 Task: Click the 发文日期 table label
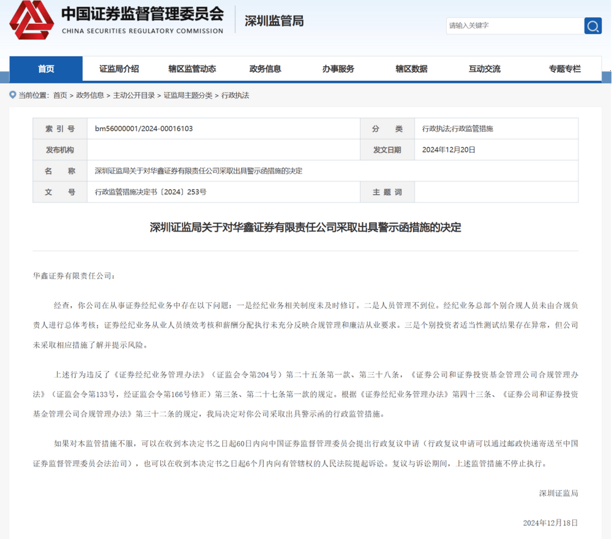coord(387,150)
